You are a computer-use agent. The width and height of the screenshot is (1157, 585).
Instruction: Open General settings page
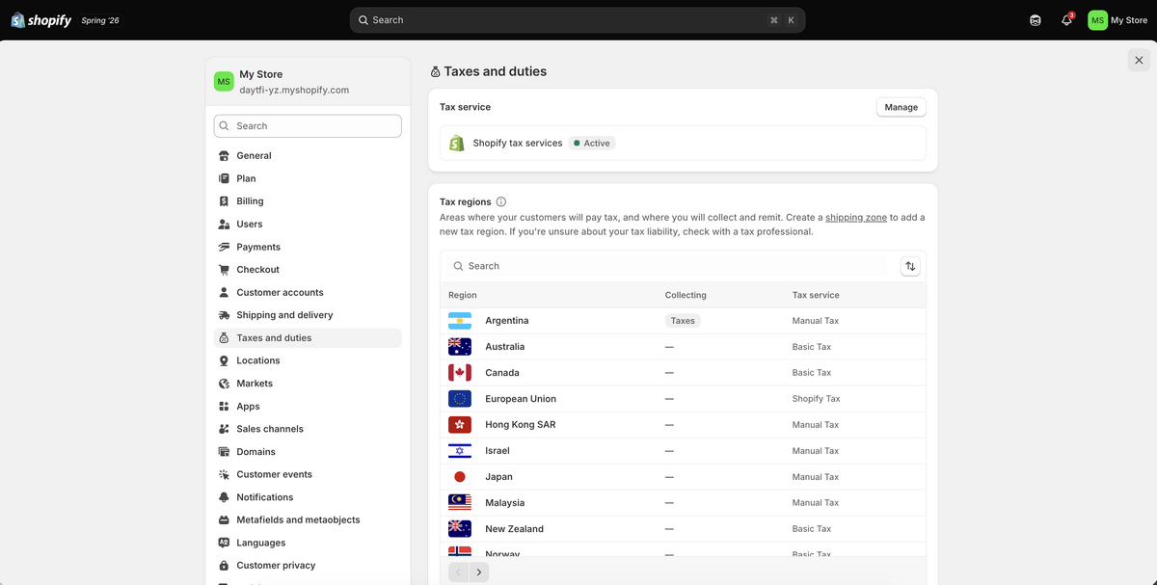pyautogui.click(x=308, y=156)
